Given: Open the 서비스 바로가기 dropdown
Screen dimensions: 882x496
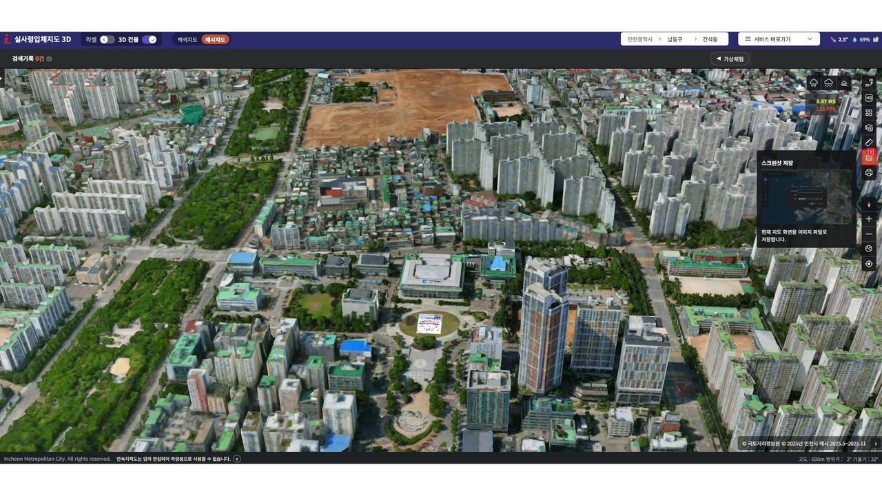Looking at the screenshot, I should (x=779, y=39).
